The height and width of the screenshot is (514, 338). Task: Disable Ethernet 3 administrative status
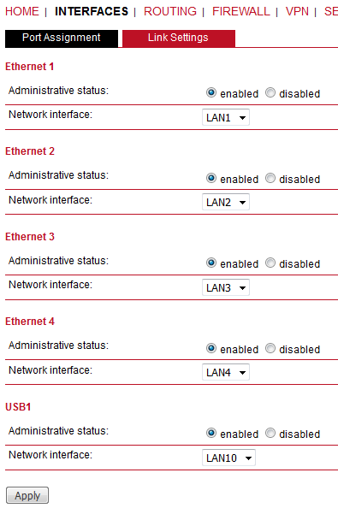click(x=270, y=263)
